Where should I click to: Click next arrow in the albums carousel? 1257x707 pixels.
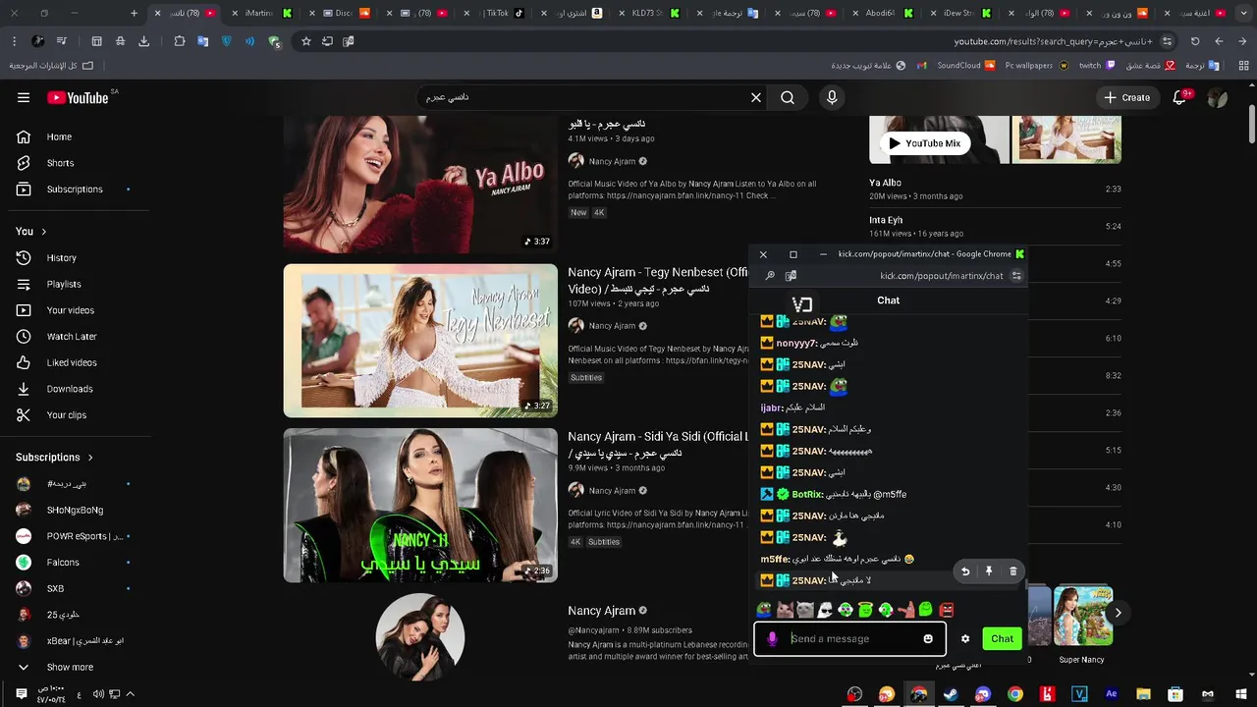click(x=1118, y=613)
